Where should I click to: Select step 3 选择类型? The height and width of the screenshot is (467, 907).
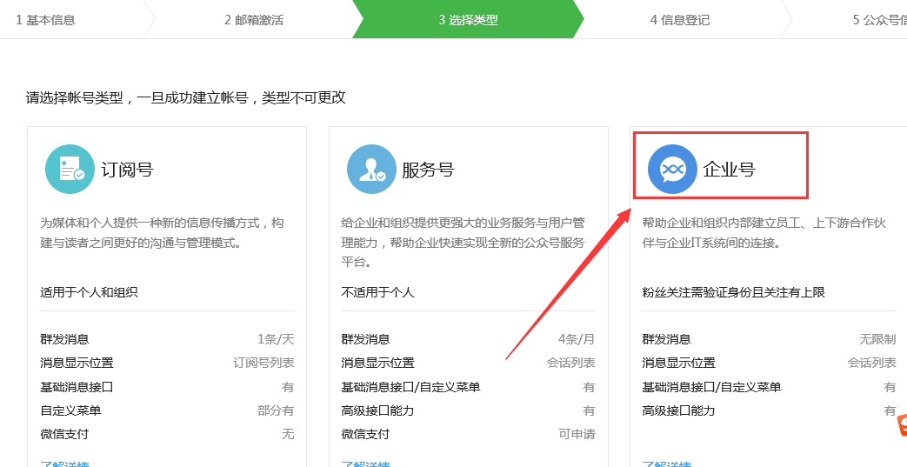tap(468, 20)
